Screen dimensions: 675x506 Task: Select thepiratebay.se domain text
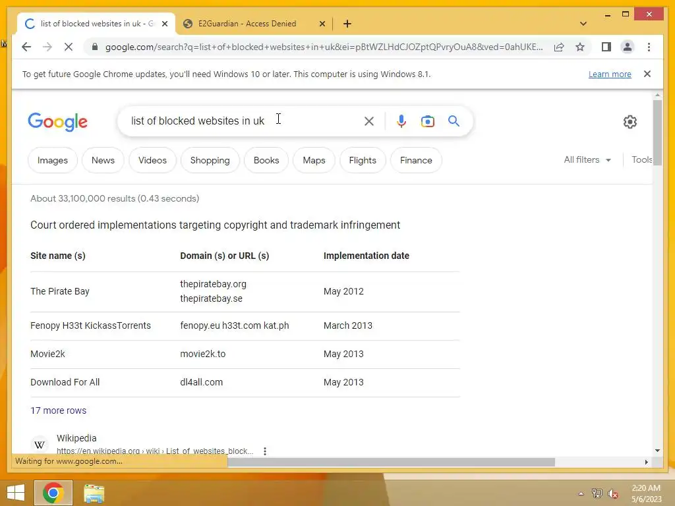[211, 298]
